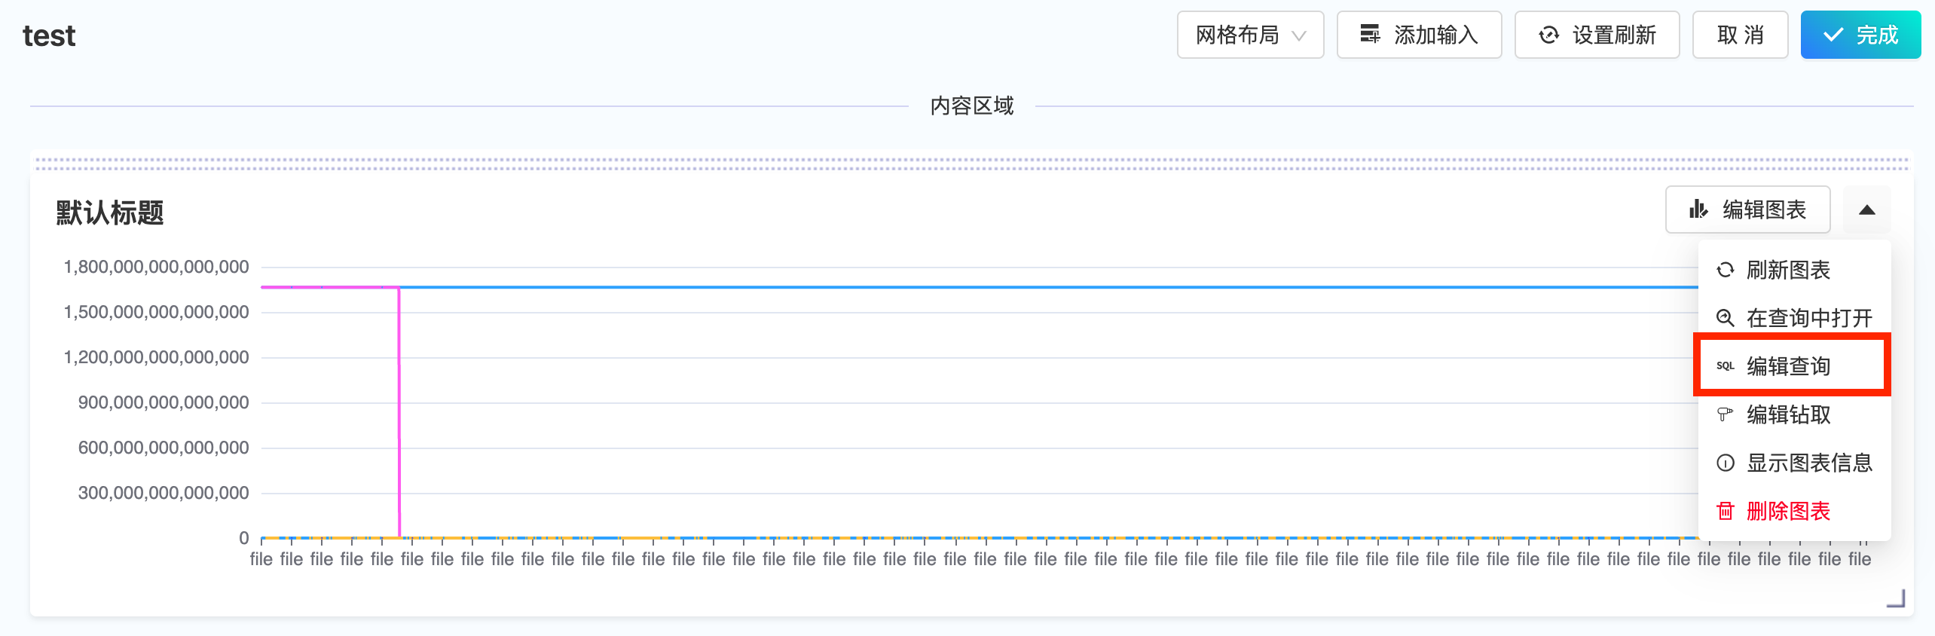Click the 编辑图表 button

pyautogui.click(x=1747, y=209)
